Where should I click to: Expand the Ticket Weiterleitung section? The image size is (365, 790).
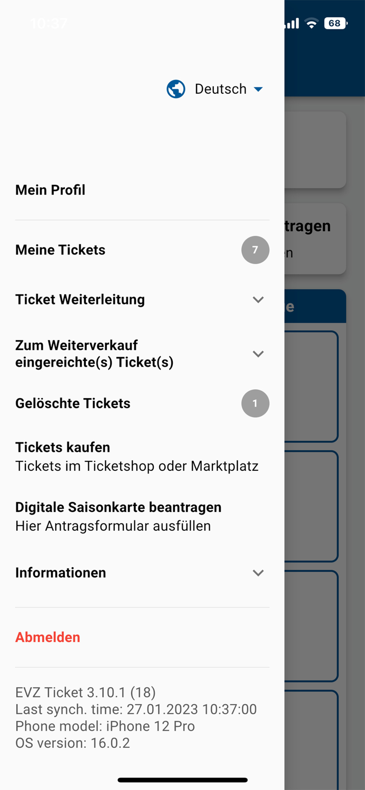click(x=258, y=299)
